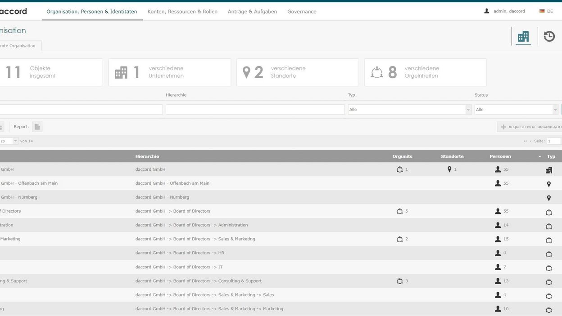Click the German flag language icon

click(x=542, y=11)
